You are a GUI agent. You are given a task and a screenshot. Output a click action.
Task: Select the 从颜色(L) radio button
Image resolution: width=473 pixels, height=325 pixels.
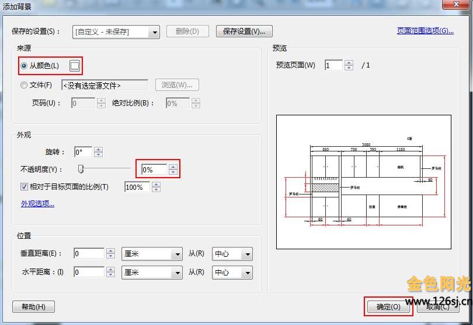tap(24, 66)
